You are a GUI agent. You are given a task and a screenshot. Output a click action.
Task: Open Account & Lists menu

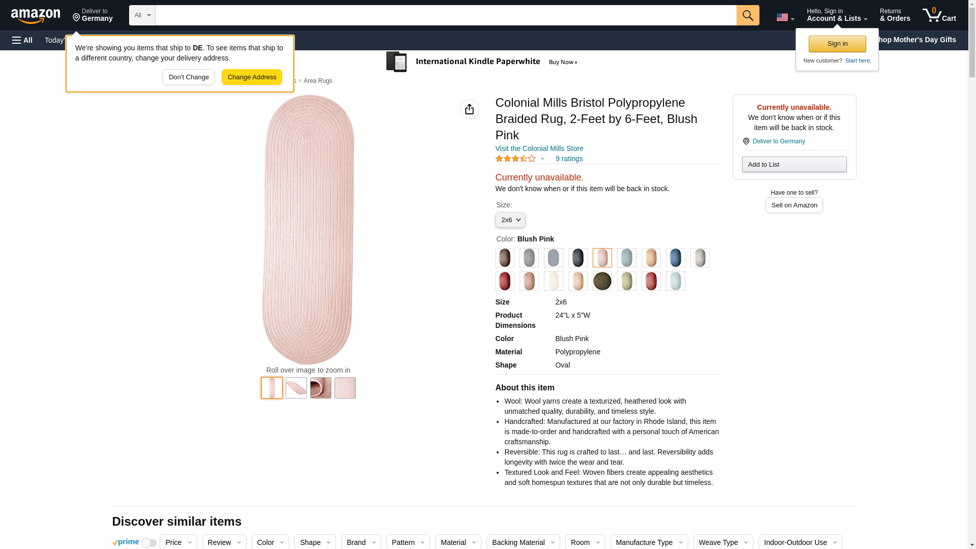[836, 15]
